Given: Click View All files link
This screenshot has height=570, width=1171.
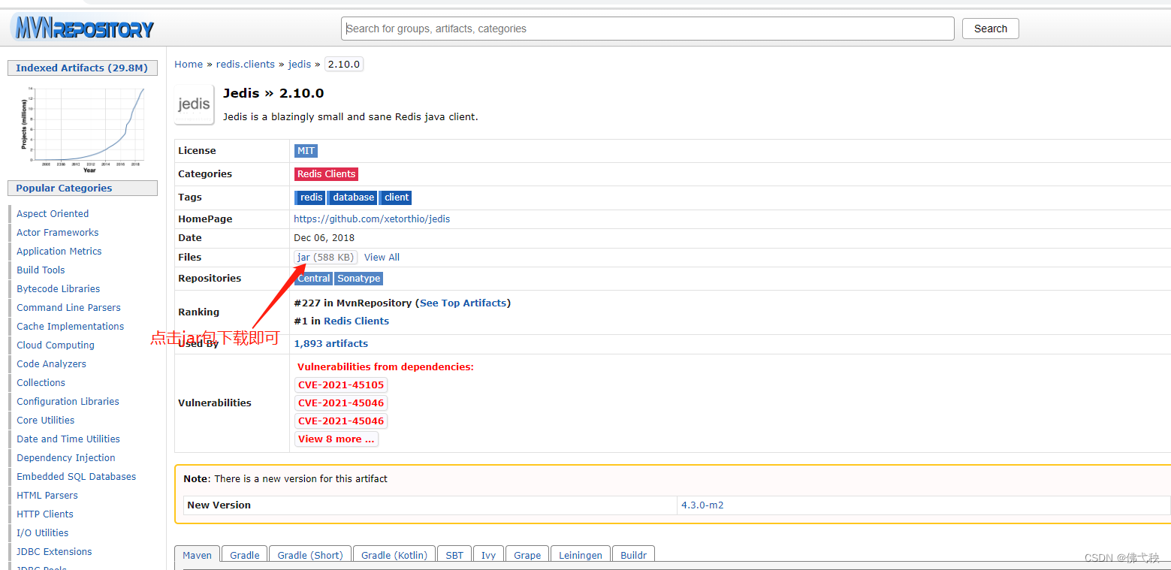Looking at the screenshot, I should [382, 258].
